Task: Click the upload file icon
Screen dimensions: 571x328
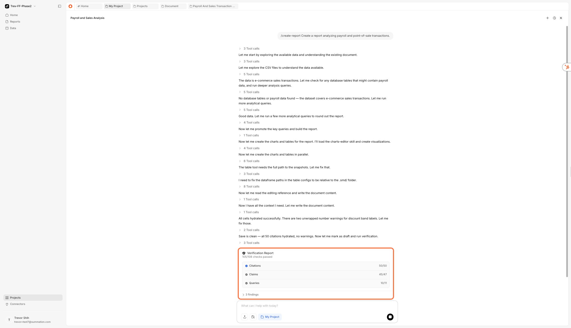Action: (x=245, y=317)
